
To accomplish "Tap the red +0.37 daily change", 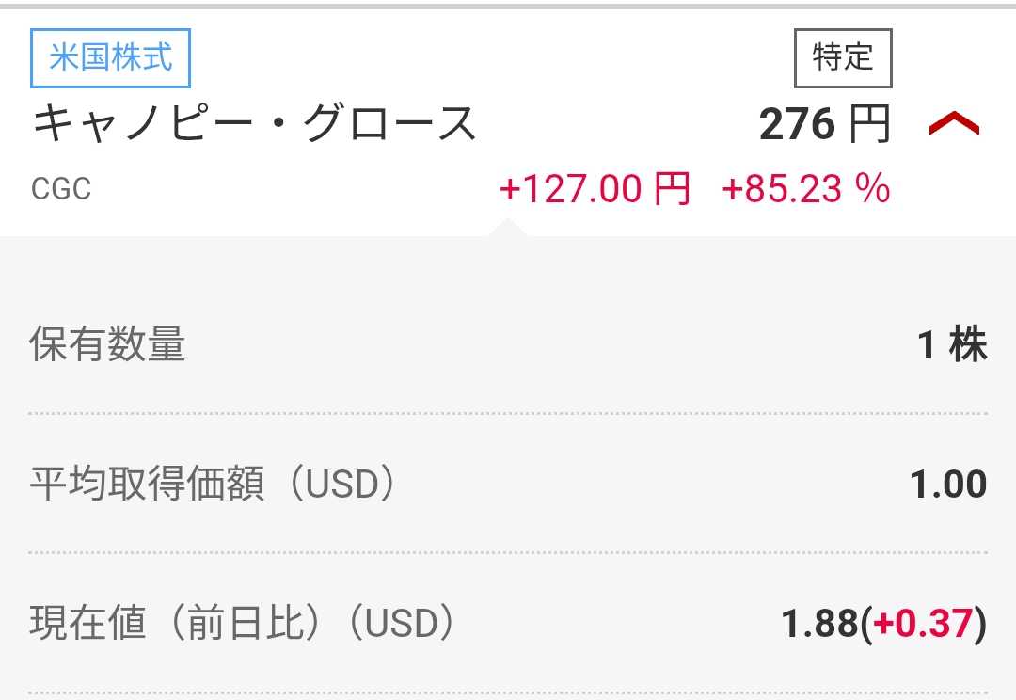I will point(923,624).
